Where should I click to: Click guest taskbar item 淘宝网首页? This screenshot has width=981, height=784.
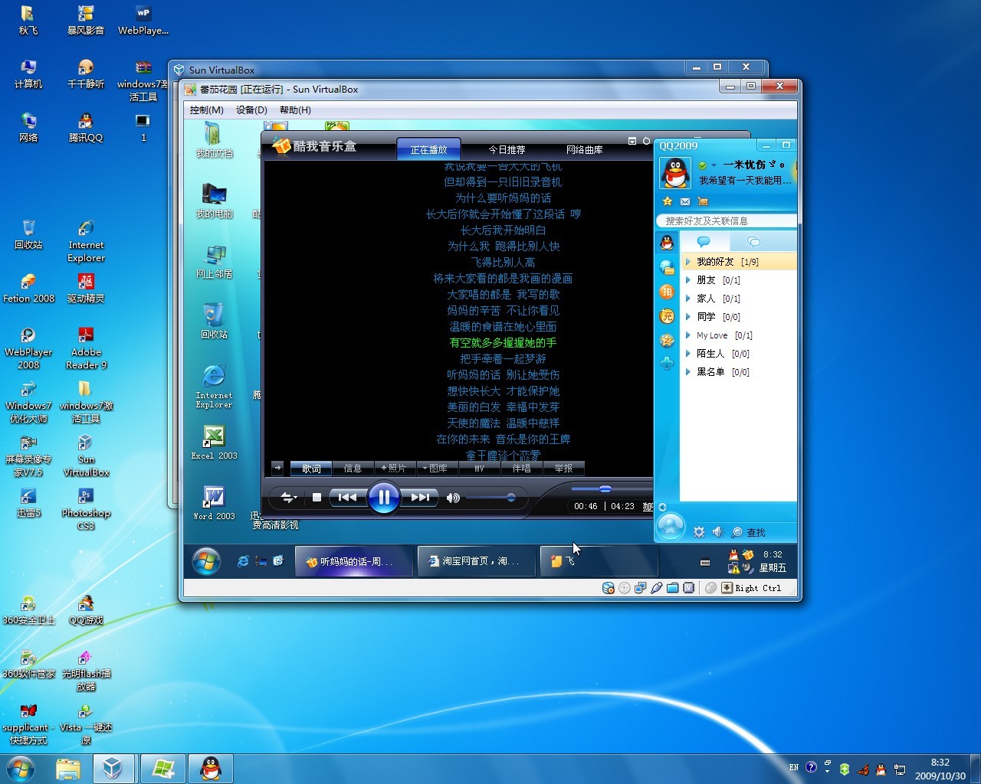coord(476,561)
